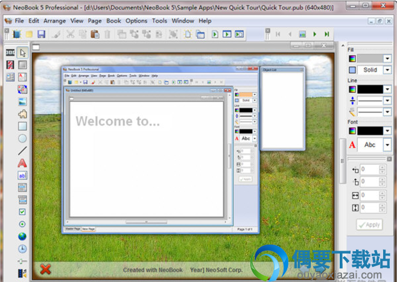
Task: Open a publication using the folder icon
Action: click(x=29, y=34)
